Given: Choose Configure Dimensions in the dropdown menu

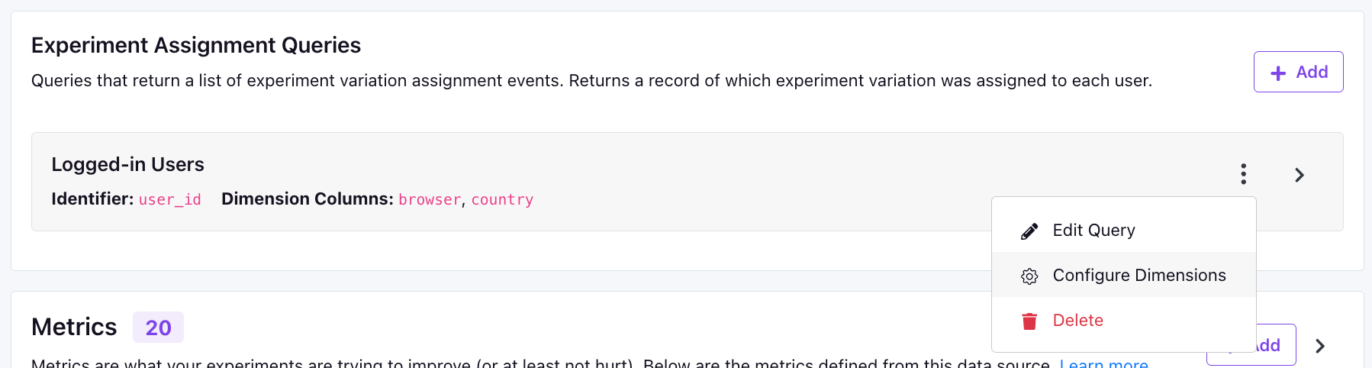Looking at the screenshot, I should coord(1123,275).
